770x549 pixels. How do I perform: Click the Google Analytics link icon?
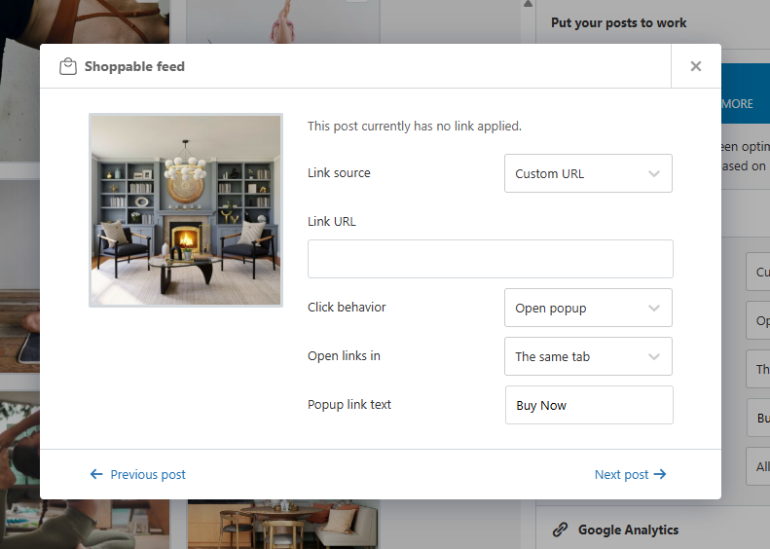[x=560, y=530]
